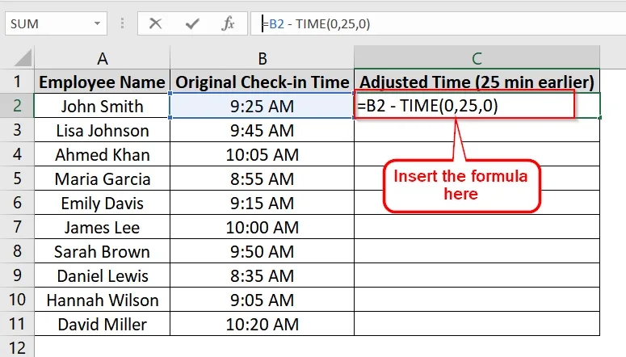The image size is (626, 357).
Task: Select empty Adjusted Time cell in David Miller row
Action: [477, 324]
